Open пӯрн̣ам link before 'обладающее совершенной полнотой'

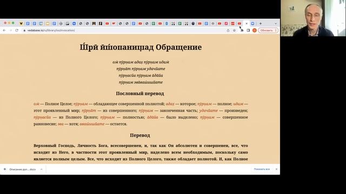pos(81,104)
